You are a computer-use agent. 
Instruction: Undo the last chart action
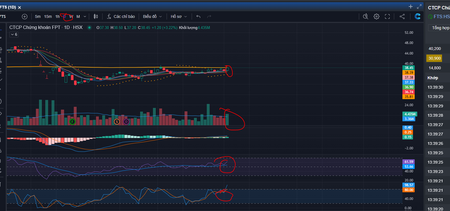199,16
